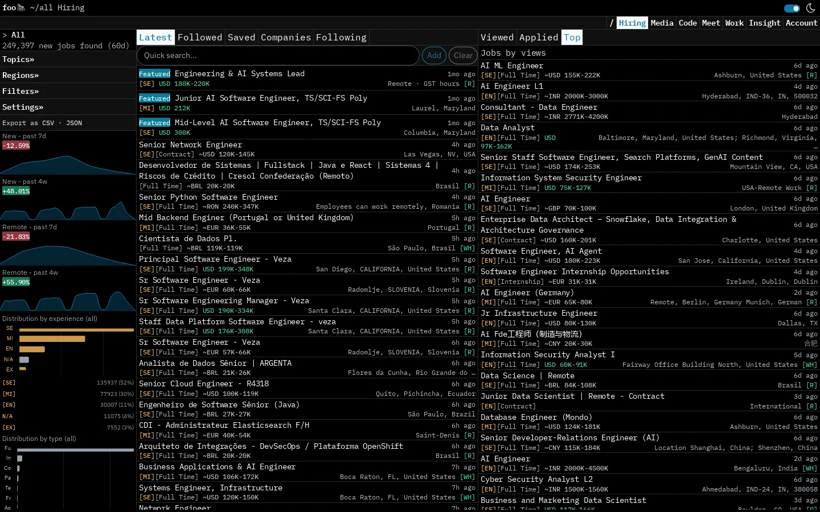Focus the Quick search field
Screen dimensions: 820x512
pyautogui.click(x=278, y=55)
